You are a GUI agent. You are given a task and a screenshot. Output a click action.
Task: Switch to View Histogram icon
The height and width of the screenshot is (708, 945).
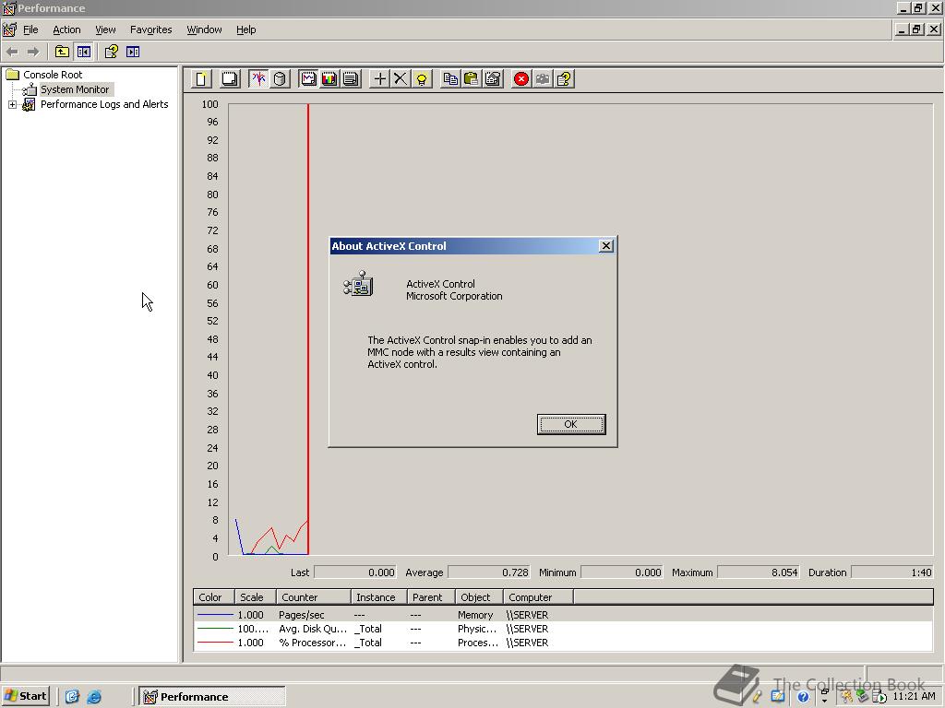(x=329, y=79)
